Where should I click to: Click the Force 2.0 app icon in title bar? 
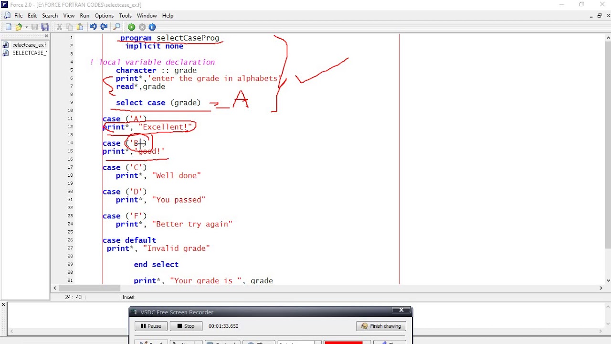(x=4, y=5)
